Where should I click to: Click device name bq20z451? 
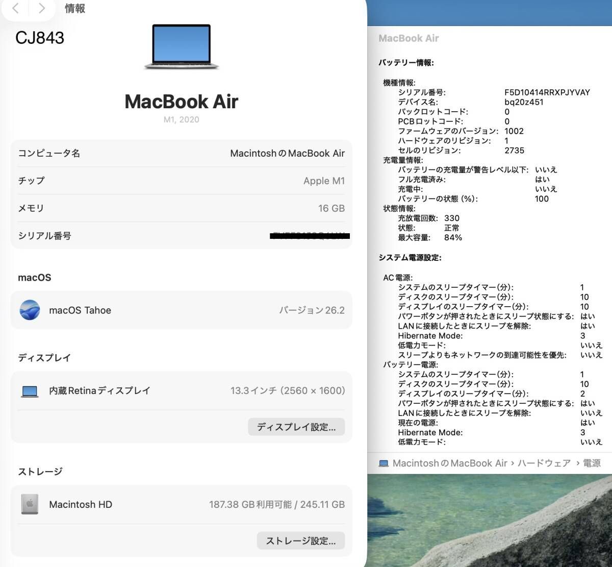coord(524,102)
